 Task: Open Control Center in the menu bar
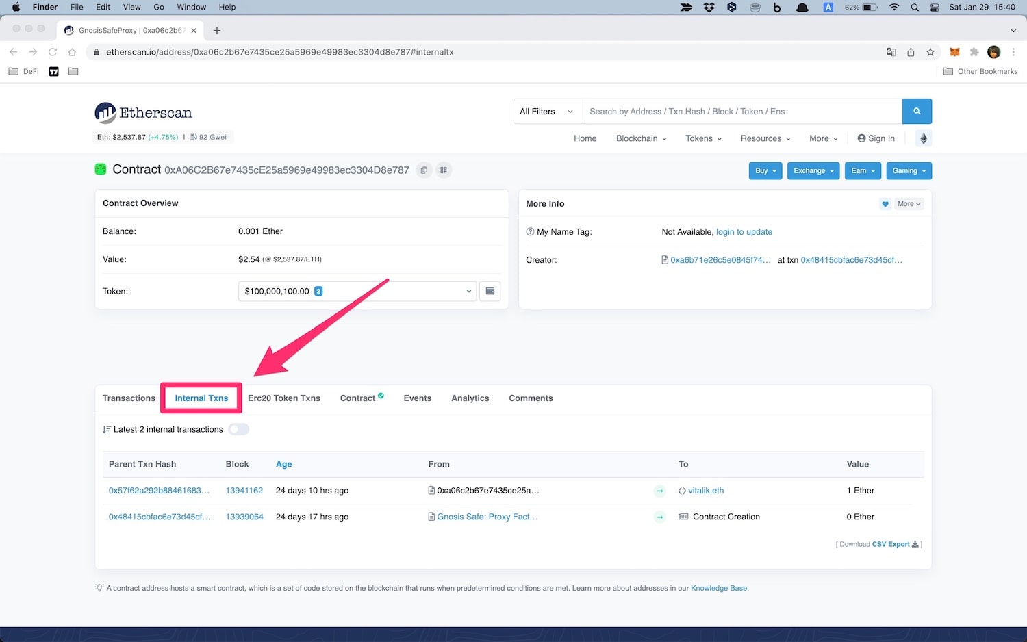tap(935, 7)
